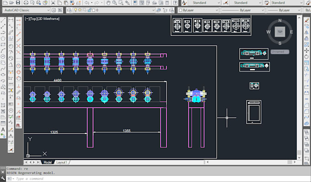311x182 pixels.
Task: Select the Multiline Text A tool
Action: (3, 130)
